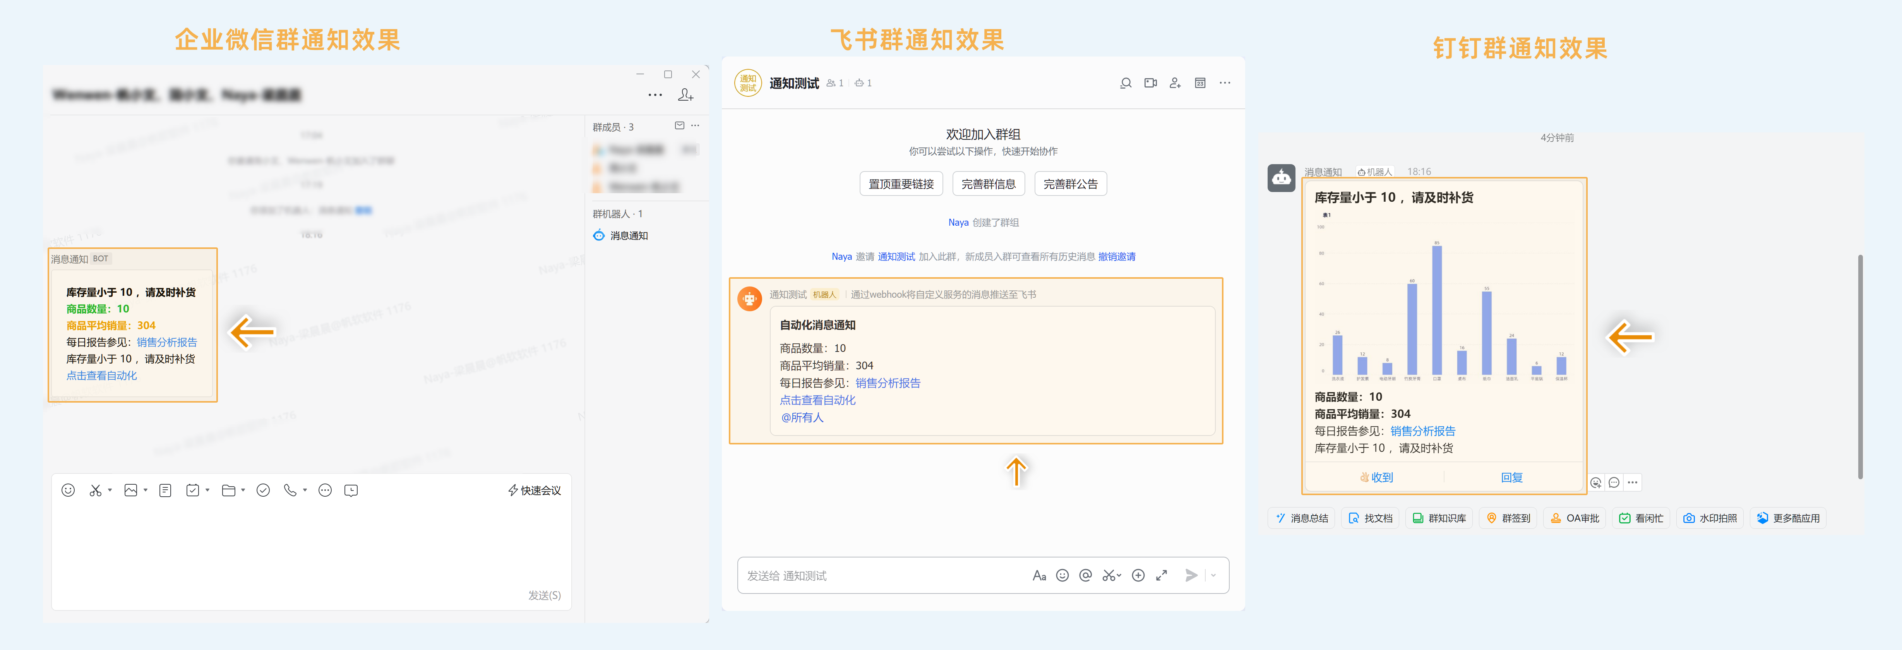
Task: Open 销售分析报告 link in Feishu card
Action: 888,383
